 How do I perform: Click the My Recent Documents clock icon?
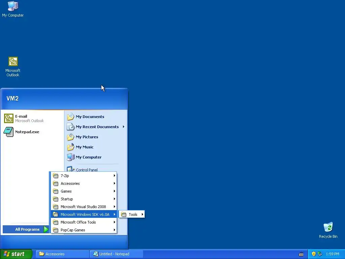pyautogui.click(x=71, y=127)
